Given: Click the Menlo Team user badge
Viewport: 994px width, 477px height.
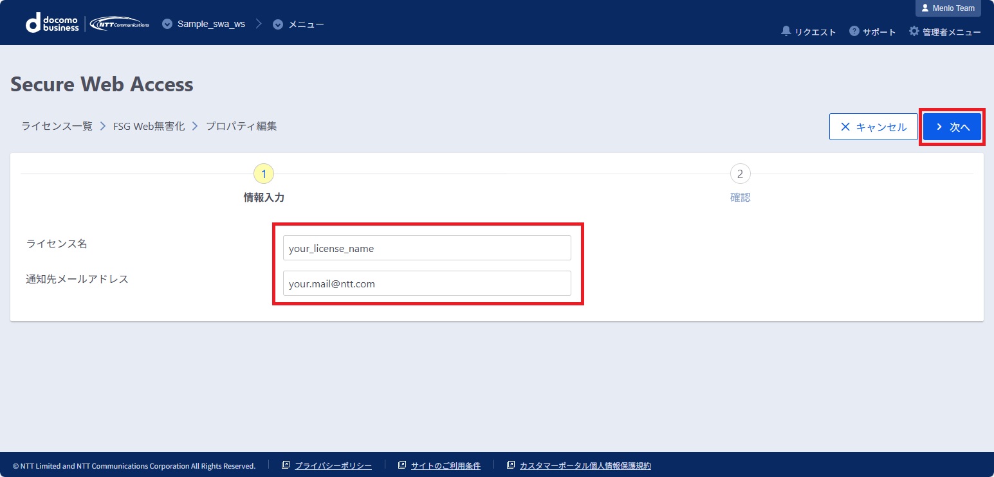Looking at the screenshot, I should [948, 8].
